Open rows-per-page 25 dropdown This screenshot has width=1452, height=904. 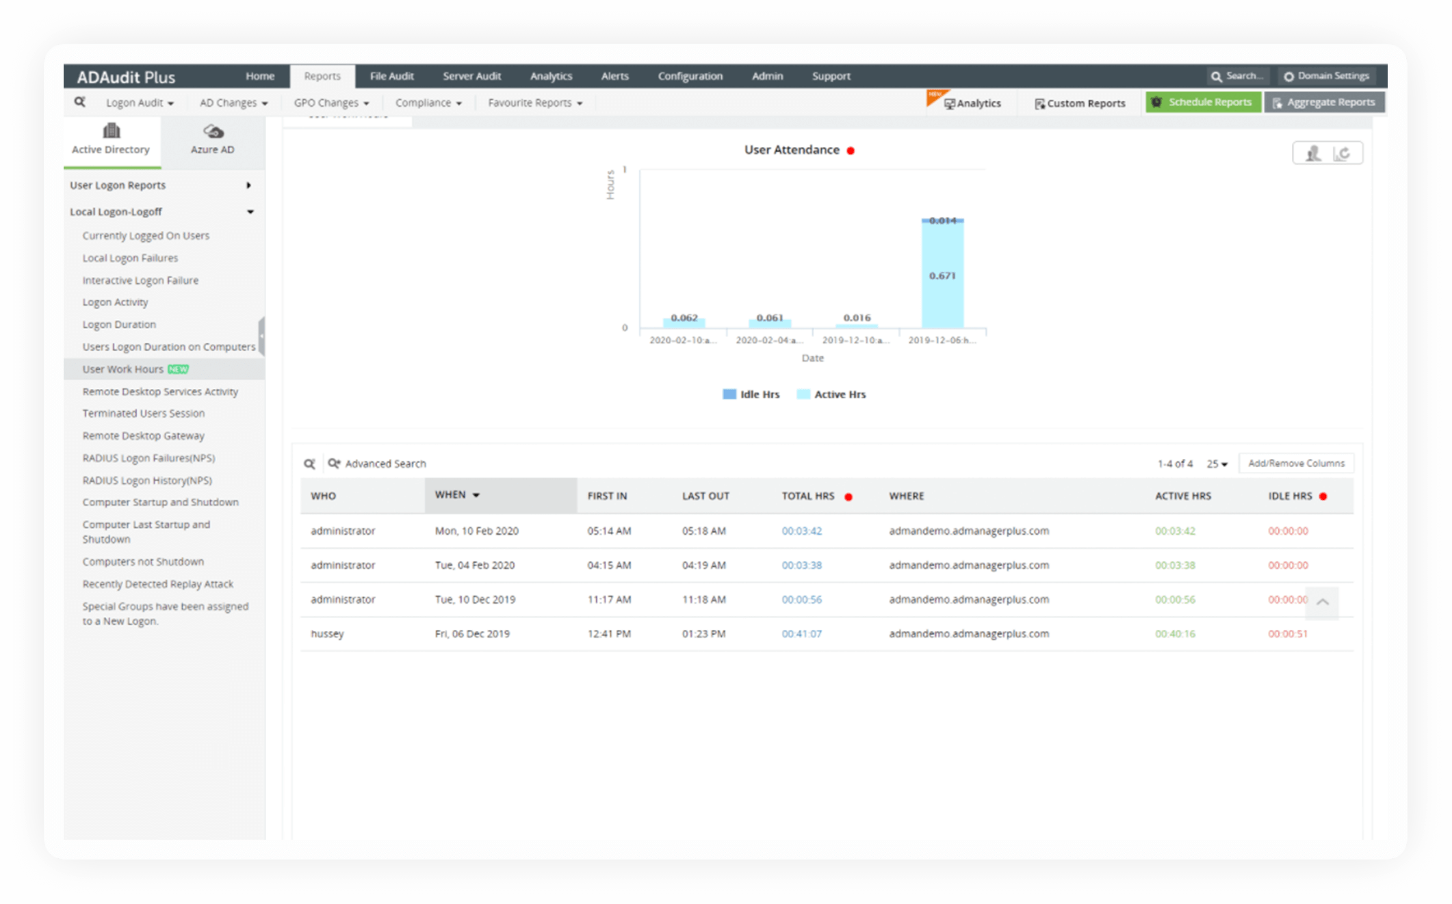click(x=1217, y=464)
